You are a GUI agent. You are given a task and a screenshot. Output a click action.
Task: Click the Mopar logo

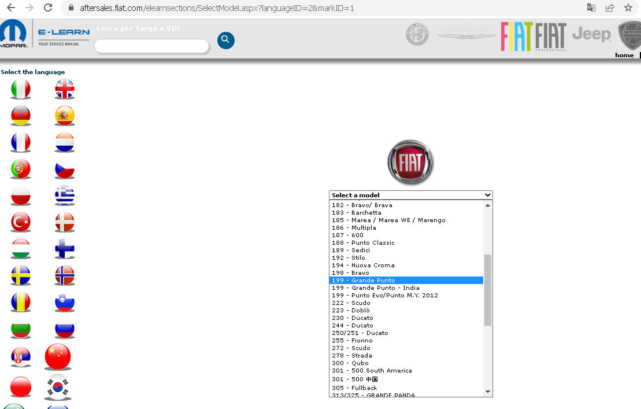tap(13, 34)
